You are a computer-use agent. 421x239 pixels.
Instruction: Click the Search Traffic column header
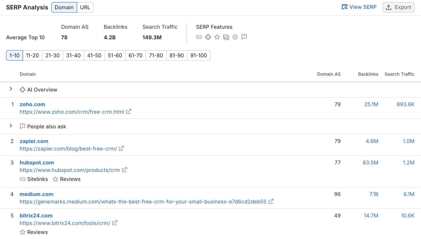(399, 74)
